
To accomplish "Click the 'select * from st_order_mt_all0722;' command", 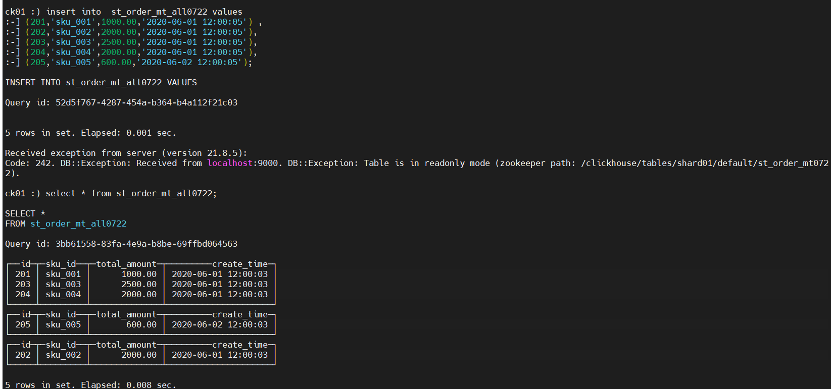I will [131, 193].
